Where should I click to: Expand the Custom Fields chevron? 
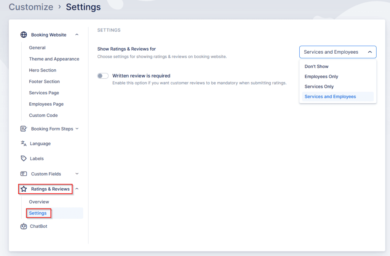(77, 174)
